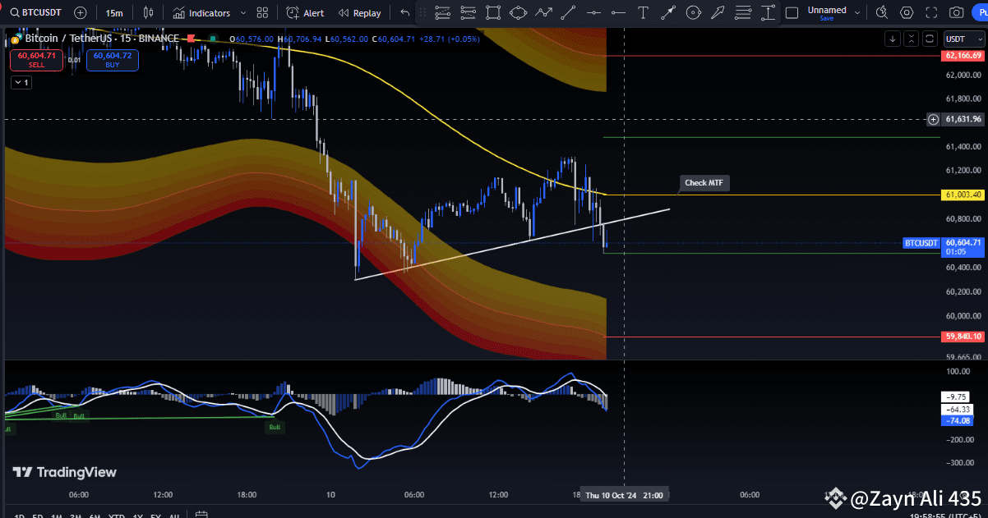Select the Trend Line drawing tool
This screenshot has height=518, width=988.
[x=568, y=11]
